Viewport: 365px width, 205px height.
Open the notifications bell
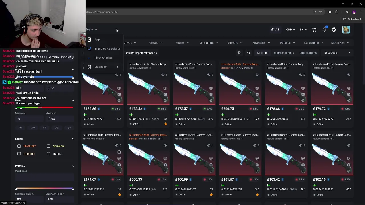tap(324, 30)
